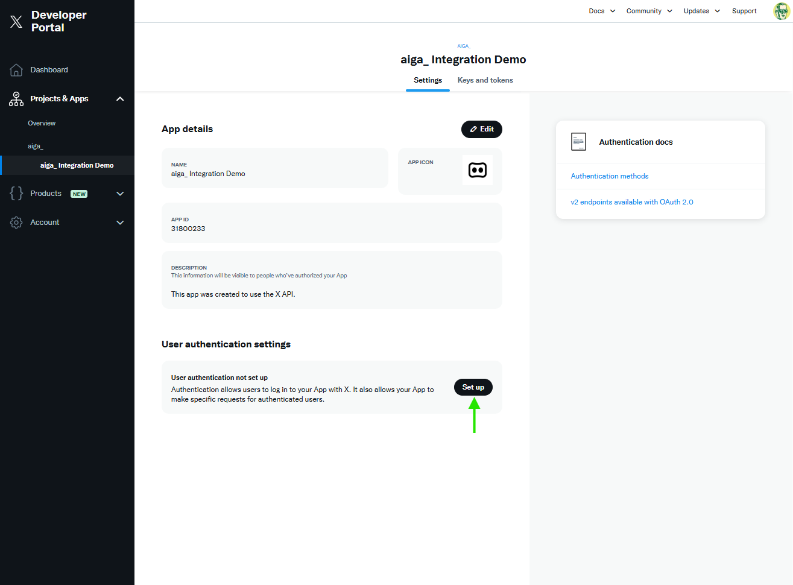The image size is (793, 585).
Task: Click the Dashboard home icon
Action: click(x=16, y=70)
